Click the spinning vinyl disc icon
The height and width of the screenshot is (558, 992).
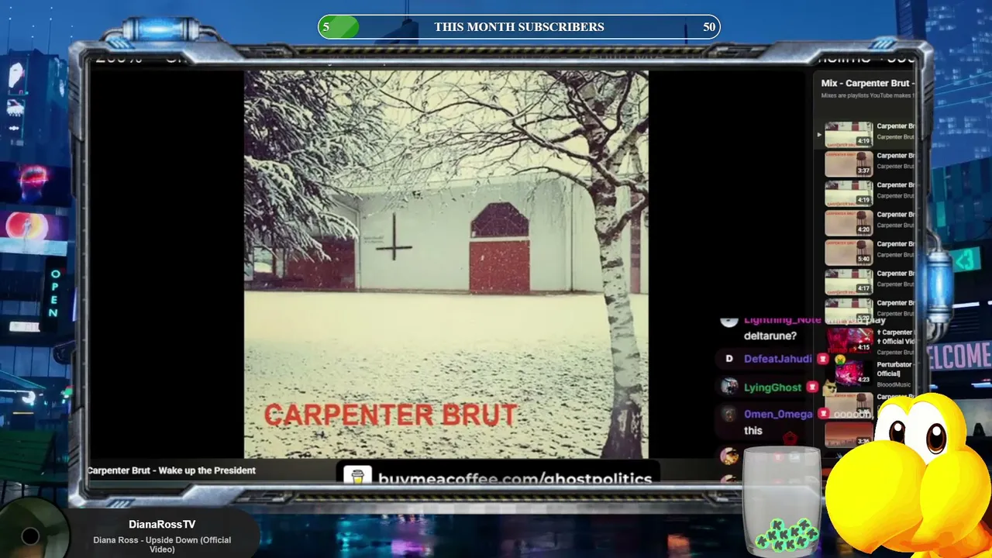point(30,535)
